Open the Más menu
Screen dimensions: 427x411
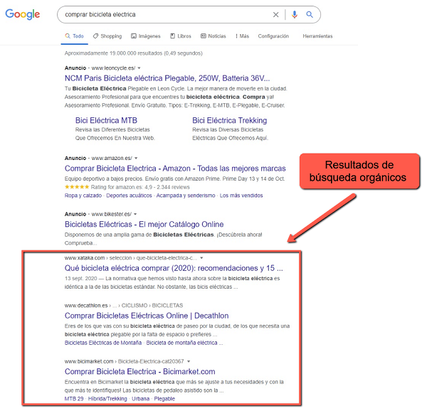(242, 36)
